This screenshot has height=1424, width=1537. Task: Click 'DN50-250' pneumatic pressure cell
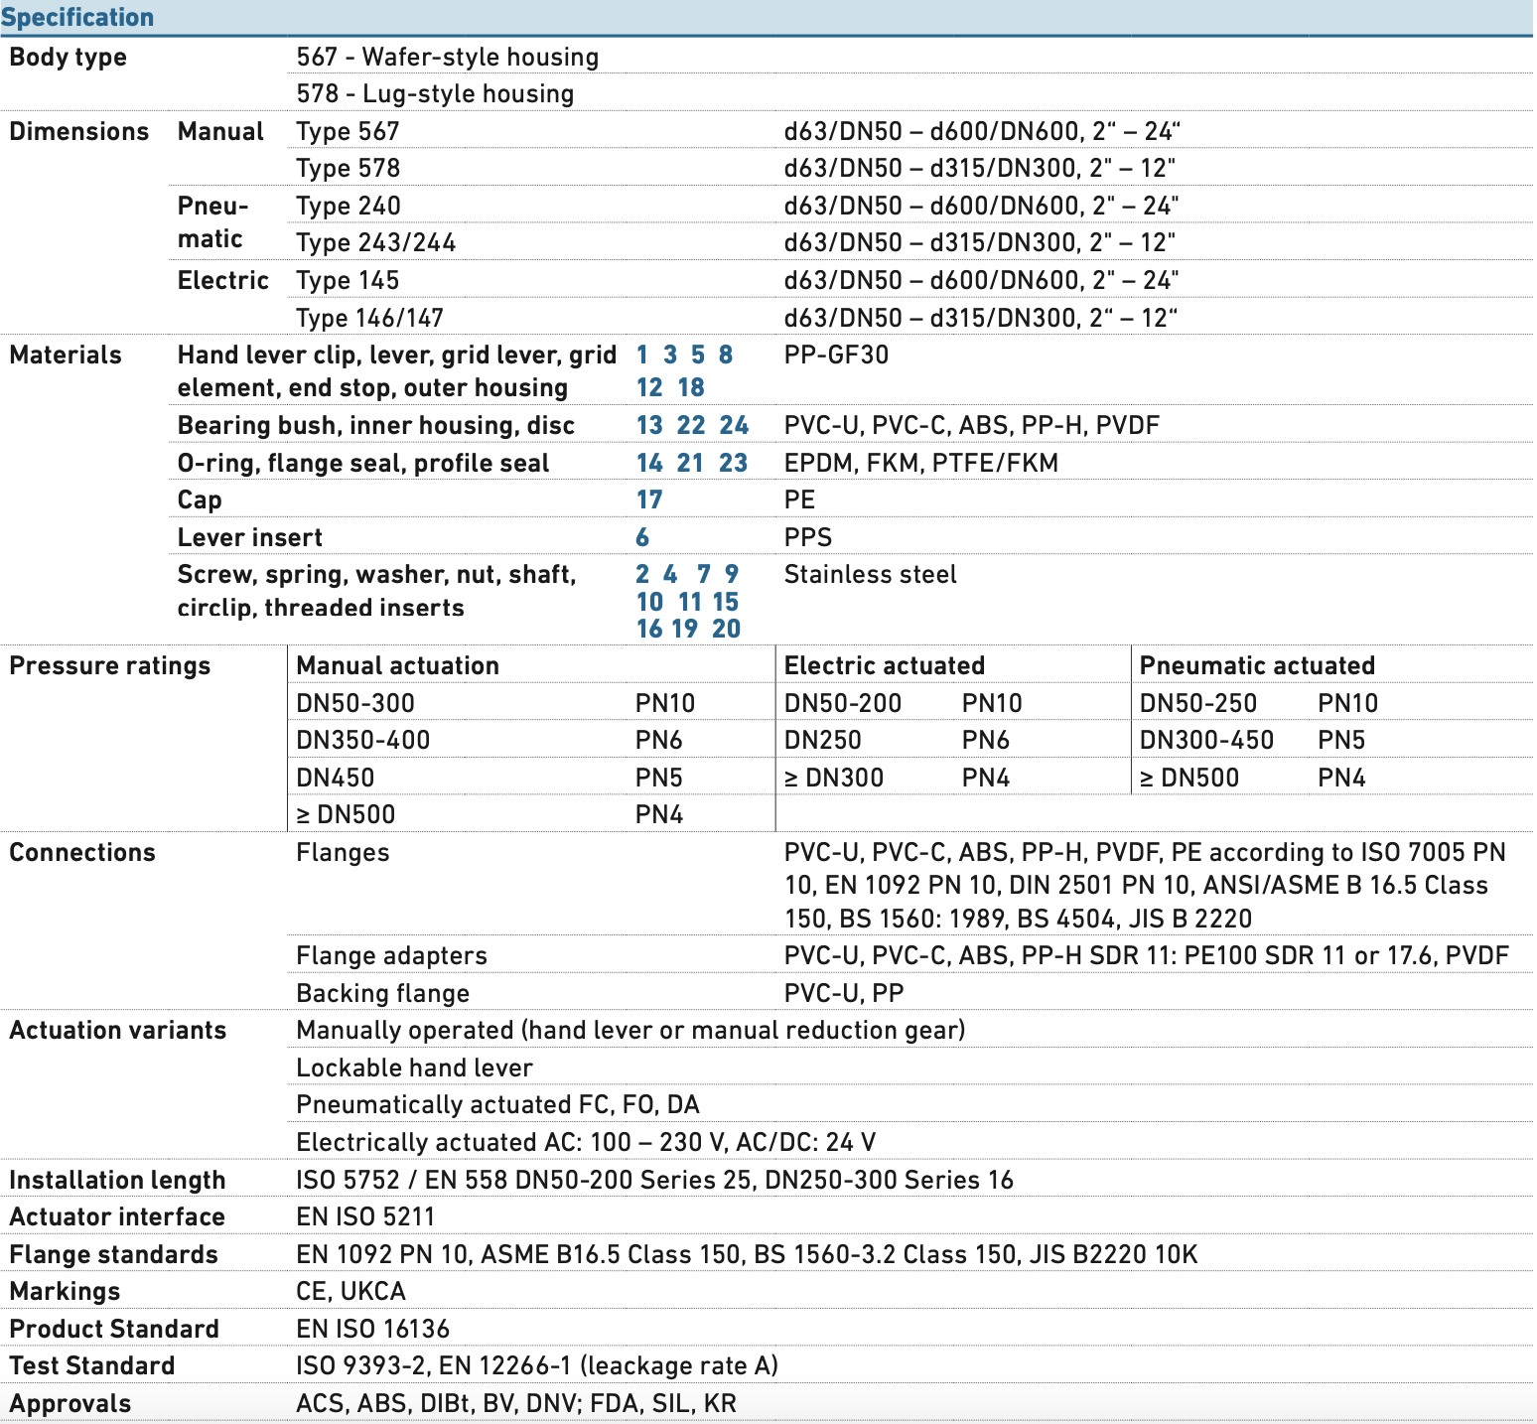(1198, 703)
